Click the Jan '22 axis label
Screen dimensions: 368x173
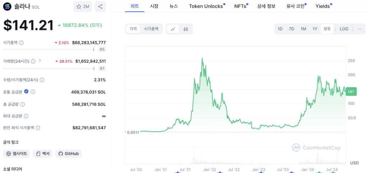pos(210,169)
